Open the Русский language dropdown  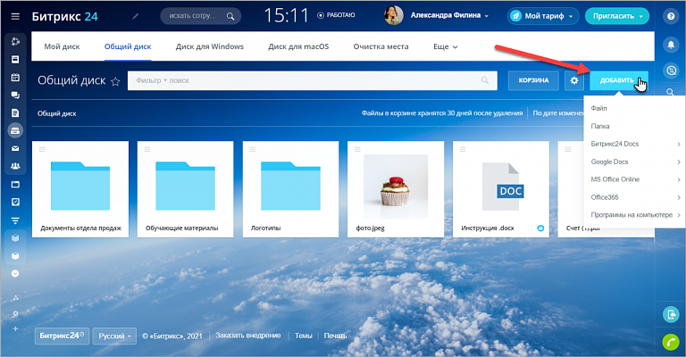pos(114,336)
